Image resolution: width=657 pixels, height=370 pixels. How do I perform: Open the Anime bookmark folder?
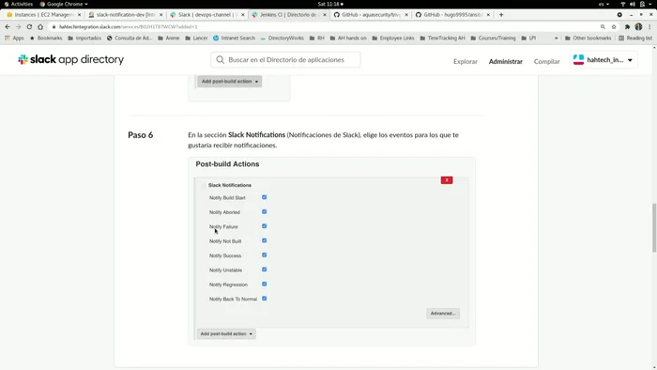(168, 39)
